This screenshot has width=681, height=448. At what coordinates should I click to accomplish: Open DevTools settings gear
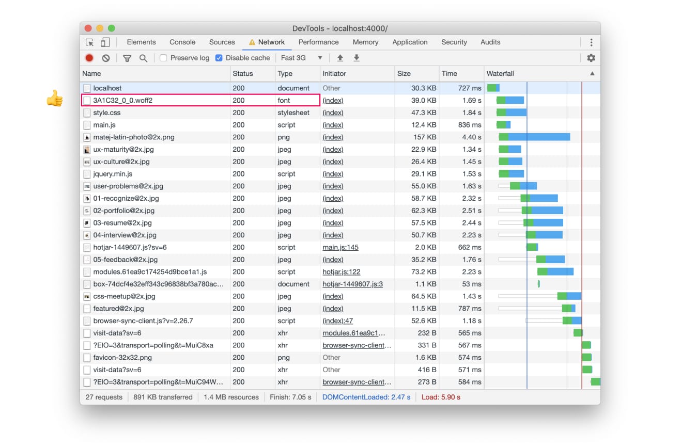(x=591, y=58)
